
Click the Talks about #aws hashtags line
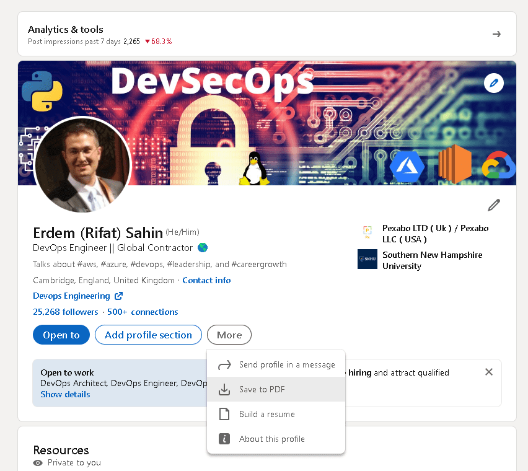click(x=160, y=264)
